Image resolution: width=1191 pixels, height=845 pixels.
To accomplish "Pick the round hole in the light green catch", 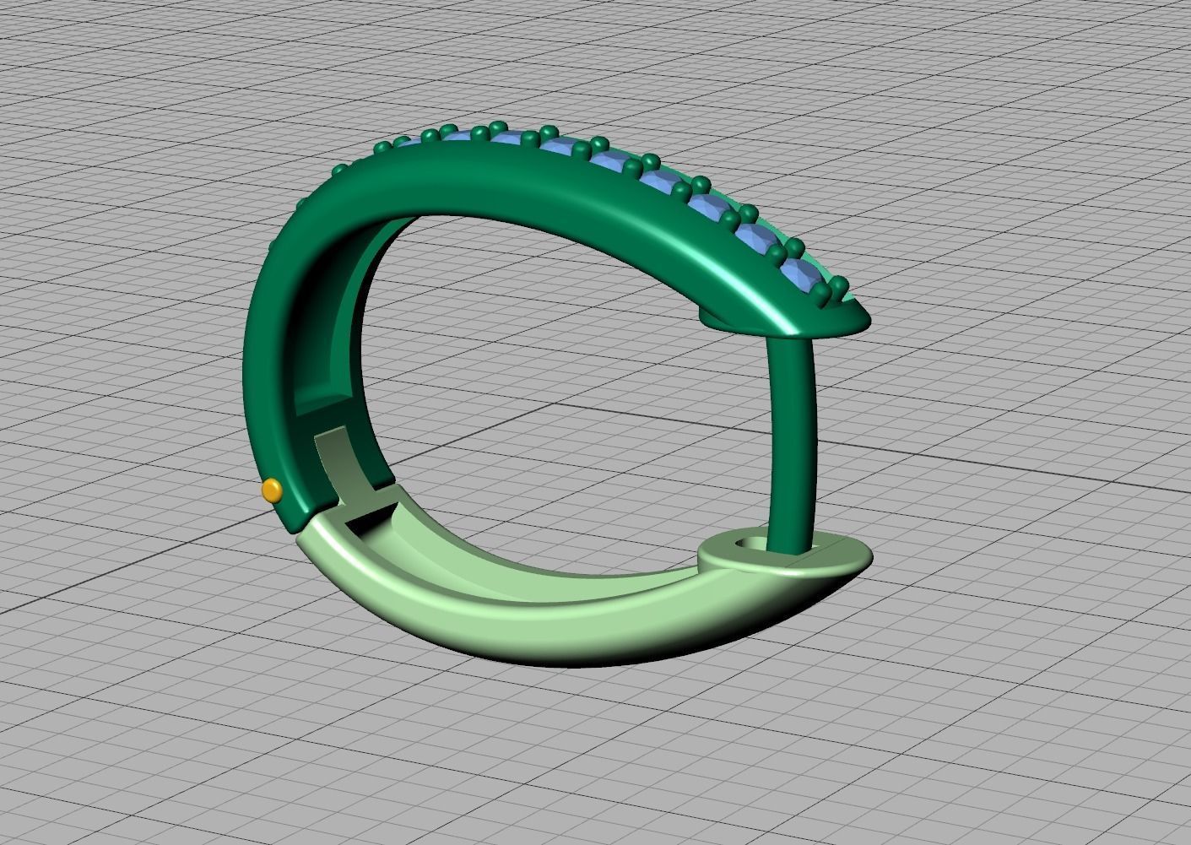I will tap(750, 543).
